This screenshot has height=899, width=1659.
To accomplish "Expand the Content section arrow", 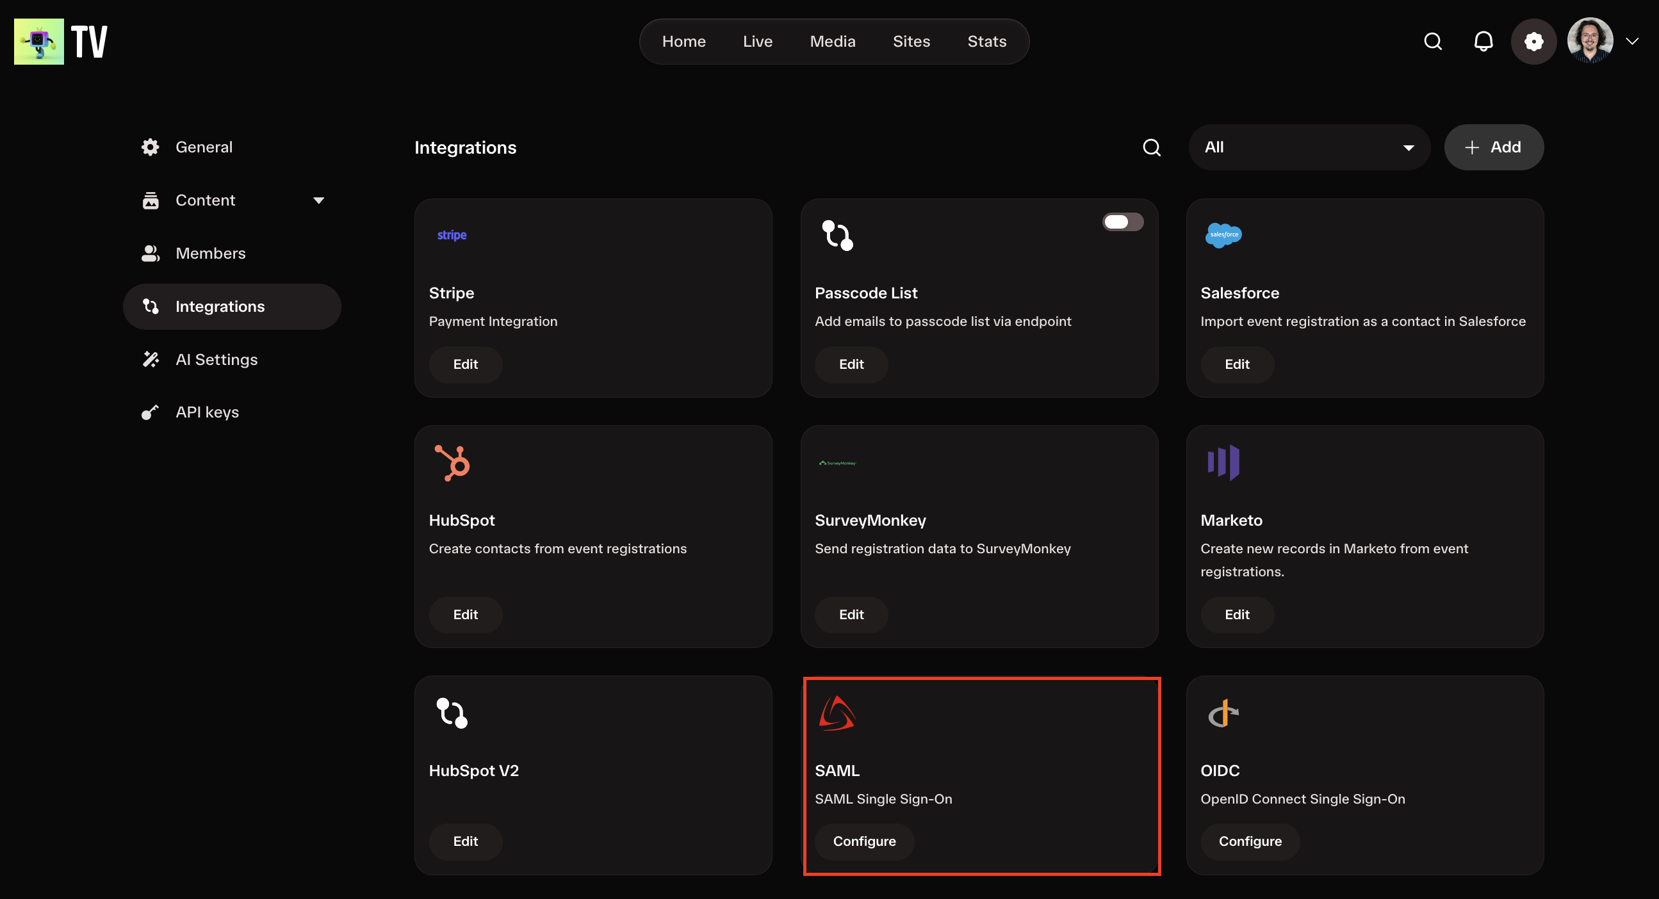I will pyautogui.click(x=318, y=200).
